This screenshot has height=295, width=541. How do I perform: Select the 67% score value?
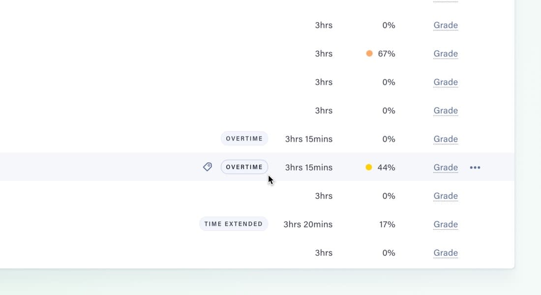[387, 54]
